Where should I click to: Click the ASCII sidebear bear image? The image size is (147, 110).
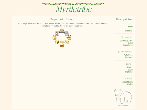tap(123, 96)
